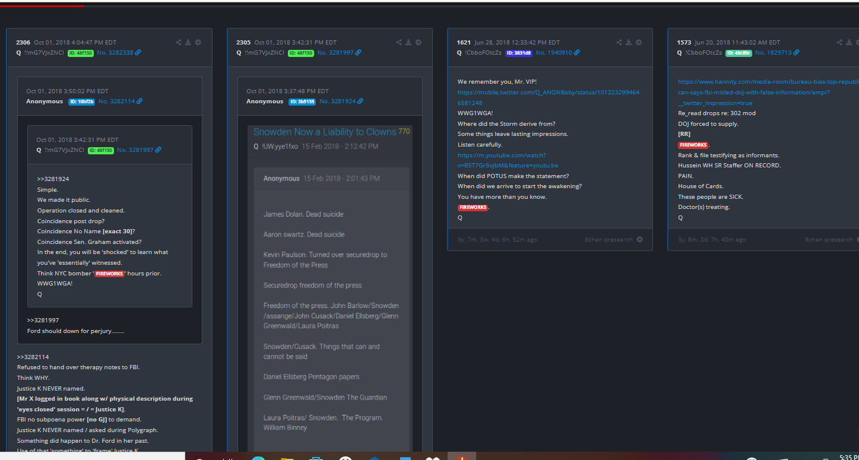Image resolution: width=859 pixels, height=460 pixels.
Task: Click 'Where did the Storm derive from?' line
Action: click(x=506, y=123)
